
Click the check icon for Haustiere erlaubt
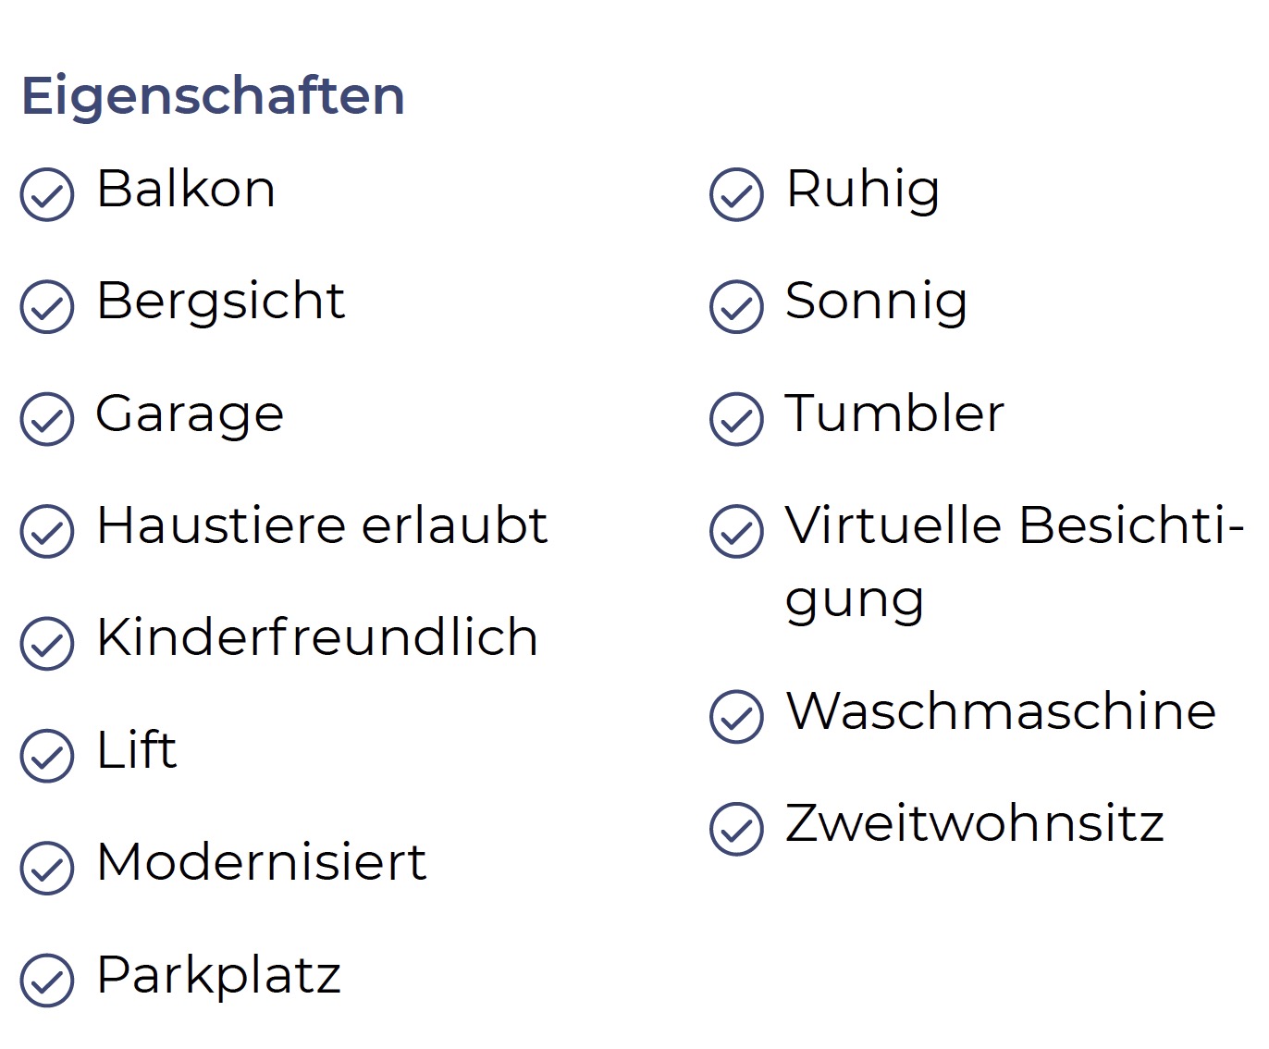[x=47, y=531]
